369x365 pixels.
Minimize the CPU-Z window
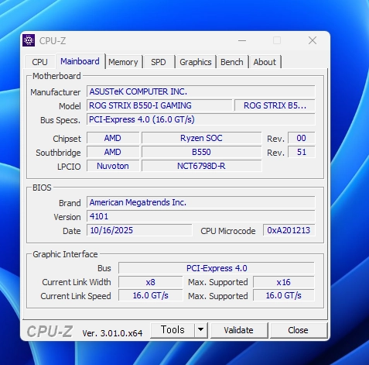[x=242, y=40]
